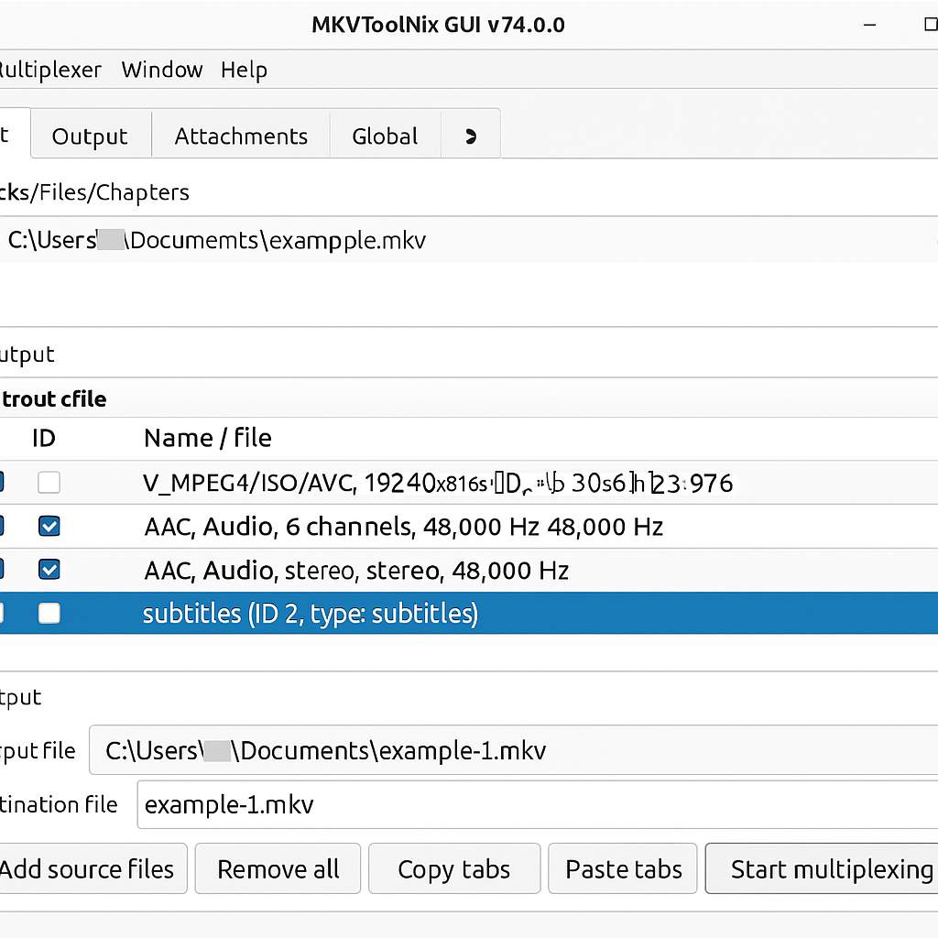Open the Window menu
The image size is (938, 938).
161,71
